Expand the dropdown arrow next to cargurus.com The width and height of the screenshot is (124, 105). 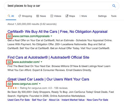[40, 84]
